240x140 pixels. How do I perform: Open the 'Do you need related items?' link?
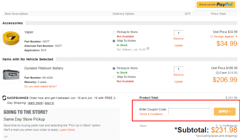coord(40,86)
